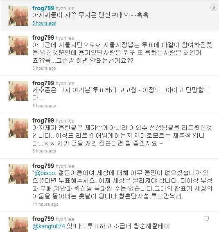The height and width of the screenshot is (232, 219).
Task: Click the arrow icon on first tweet
Action: [x=214, y=7]
